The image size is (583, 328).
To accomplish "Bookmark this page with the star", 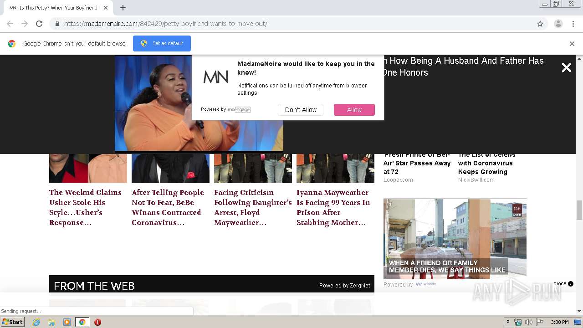I will pos(540,24).
